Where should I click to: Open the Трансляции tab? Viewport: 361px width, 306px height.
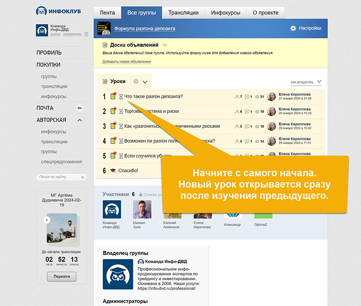183,13
